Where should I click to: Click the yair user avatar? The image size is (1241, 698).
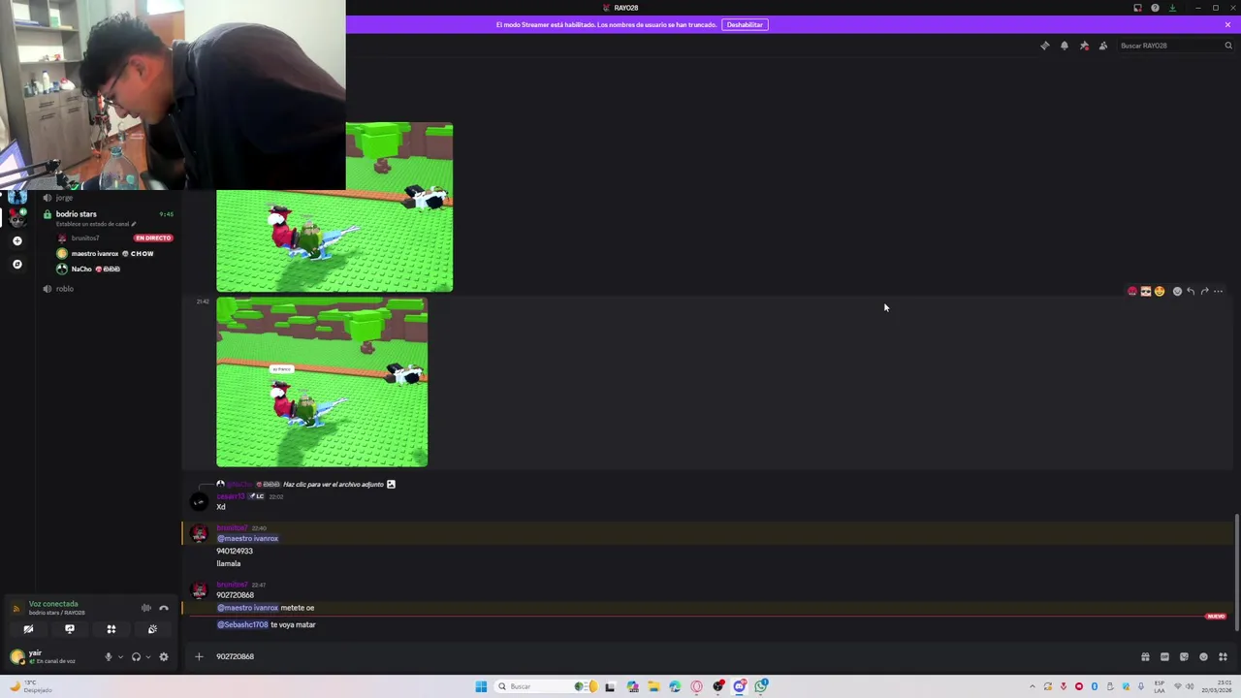pyautogui.click(x=16, y=656)
